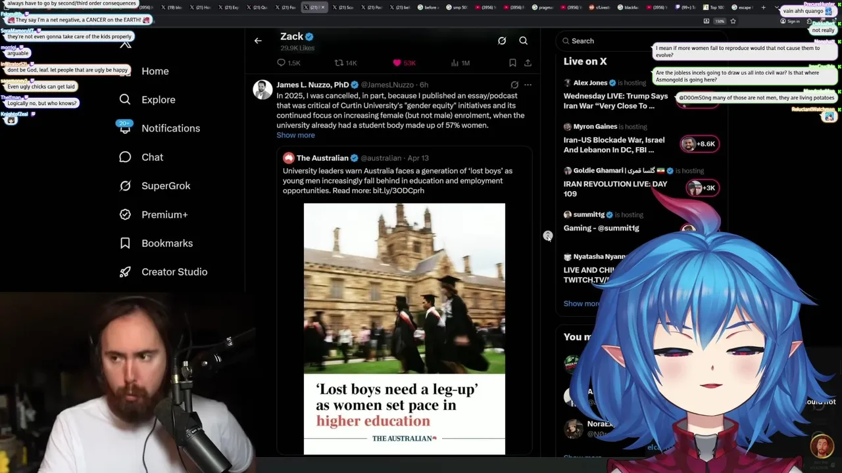Open Alex Jones's Wednesday LIVE broadcast
Viewport: 842px width, 473px height.
[616, 101]
